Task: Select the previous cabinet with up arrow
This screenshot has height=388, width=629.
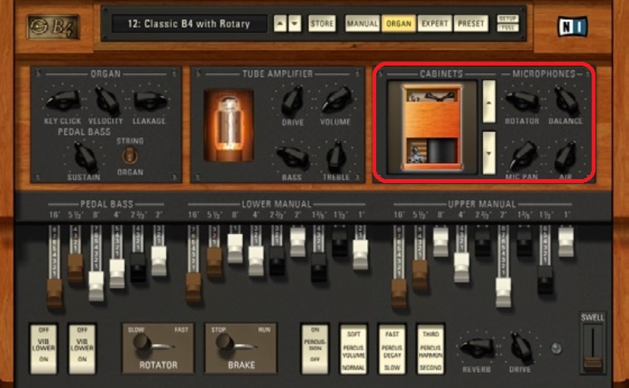Action: coord(488,96)
